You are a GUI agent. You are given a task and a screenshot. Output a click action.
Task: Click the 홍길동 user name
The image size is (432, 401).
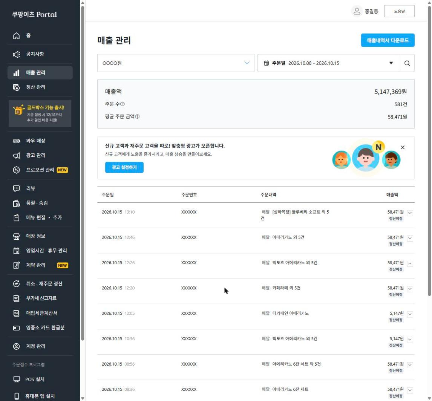[x=371, y=11]
